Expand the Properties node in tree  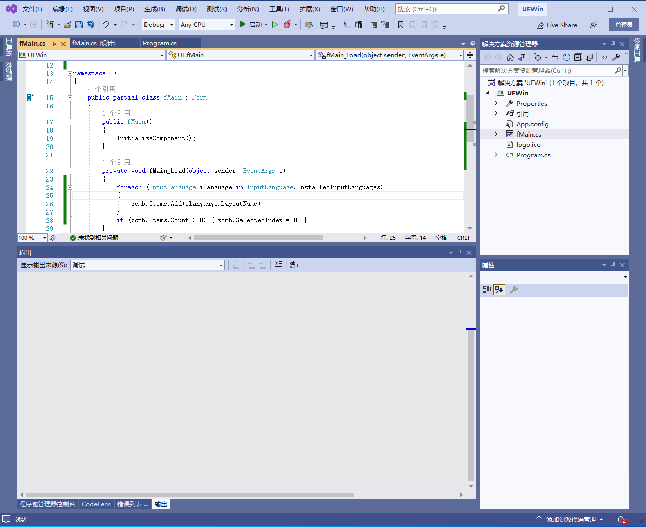tap(496, 103)
